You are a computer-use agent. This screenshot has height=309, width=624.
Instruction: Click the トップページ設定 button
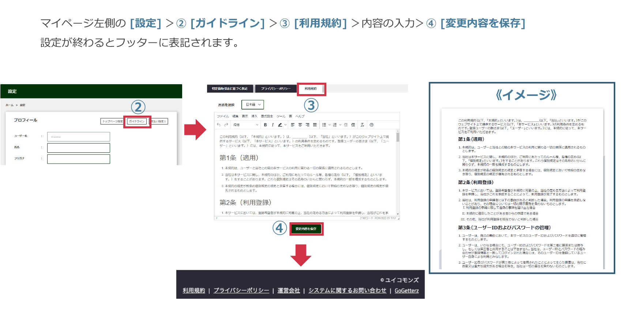[x=112, y=121]
